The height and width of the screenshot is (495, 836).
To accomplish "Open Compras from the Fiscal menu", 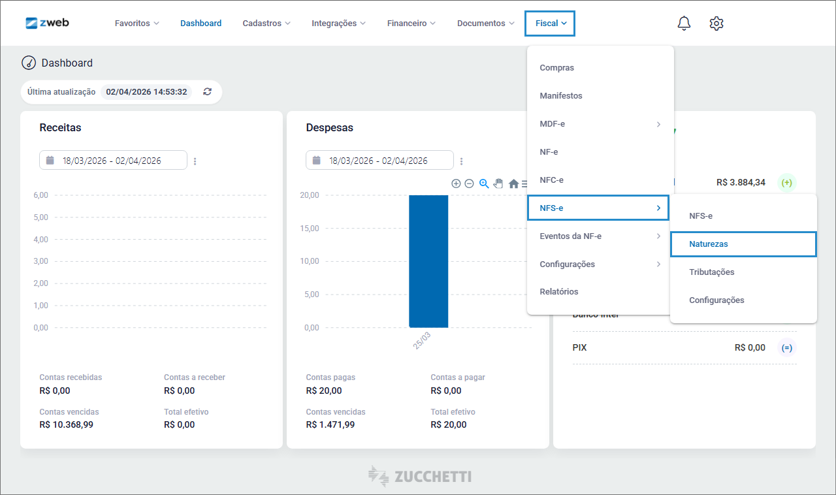I will (557, 68).
